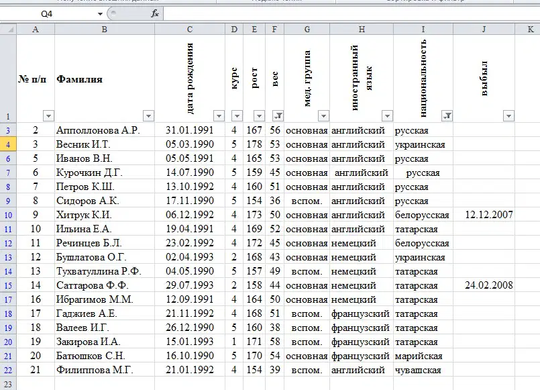
Task: Click the Name Box showing Q4
Action: click(47, 14)
